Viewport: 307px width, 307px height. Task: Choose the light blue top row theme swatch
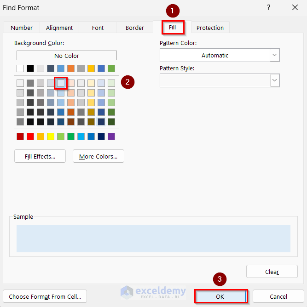(61, 68)
